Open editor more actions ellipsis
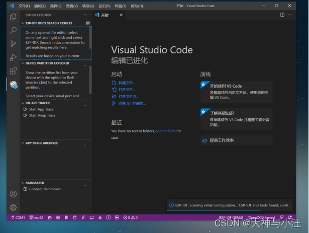 pos(289,15)
